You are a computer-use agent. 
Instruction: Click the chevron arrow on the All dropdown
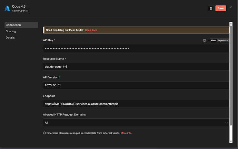pyautogui.click(x=226, y=123)
